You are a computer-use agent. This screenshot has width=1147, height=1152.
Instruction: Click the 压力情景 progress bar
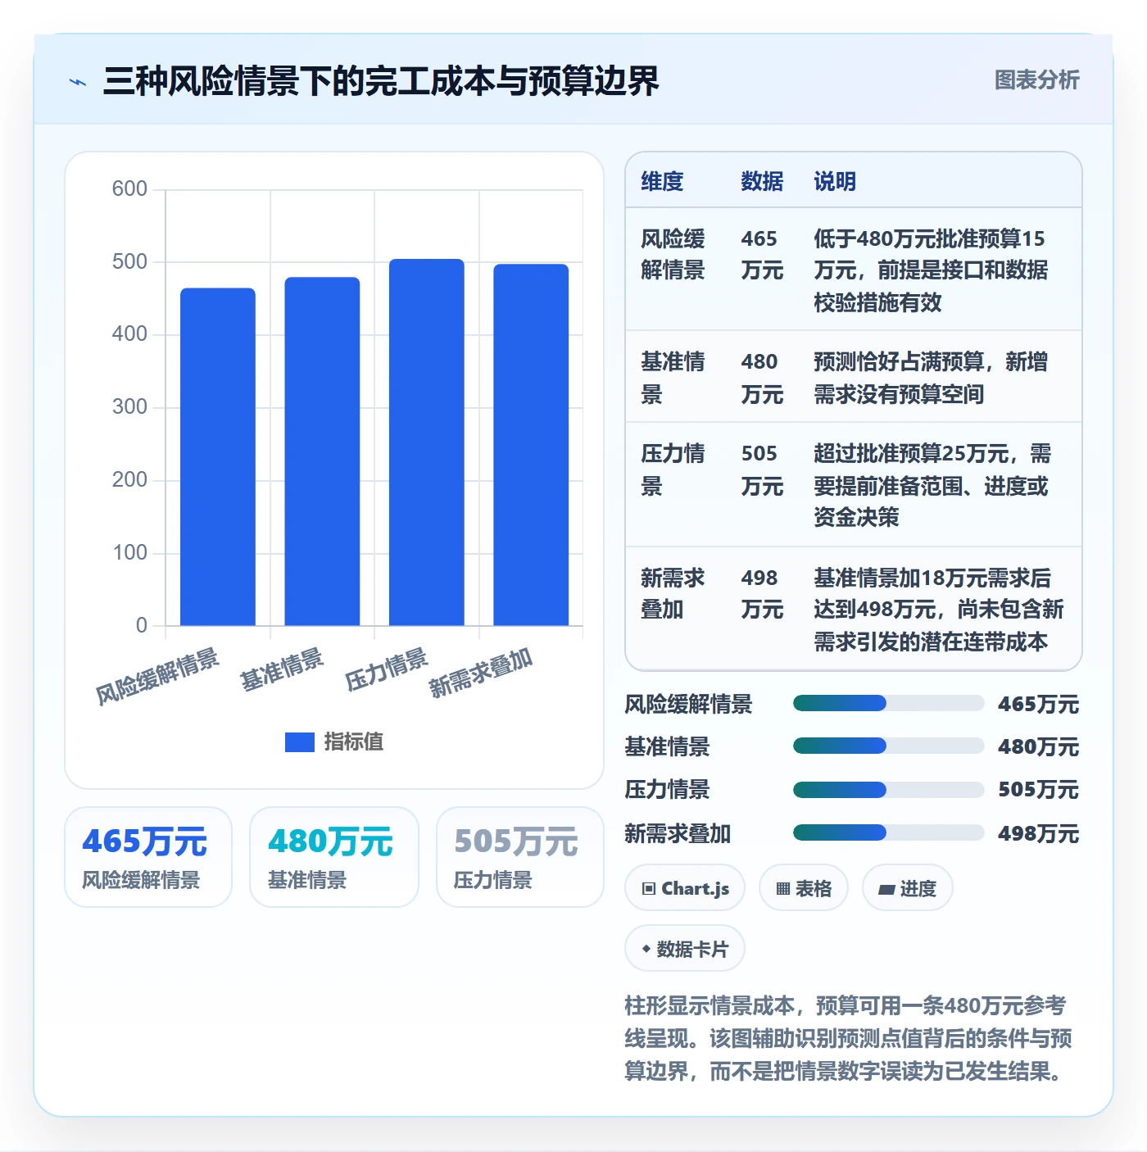(x=888, y=789)
